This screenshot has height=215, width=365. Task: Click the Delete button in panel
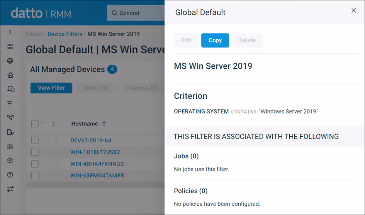(248, 40)
